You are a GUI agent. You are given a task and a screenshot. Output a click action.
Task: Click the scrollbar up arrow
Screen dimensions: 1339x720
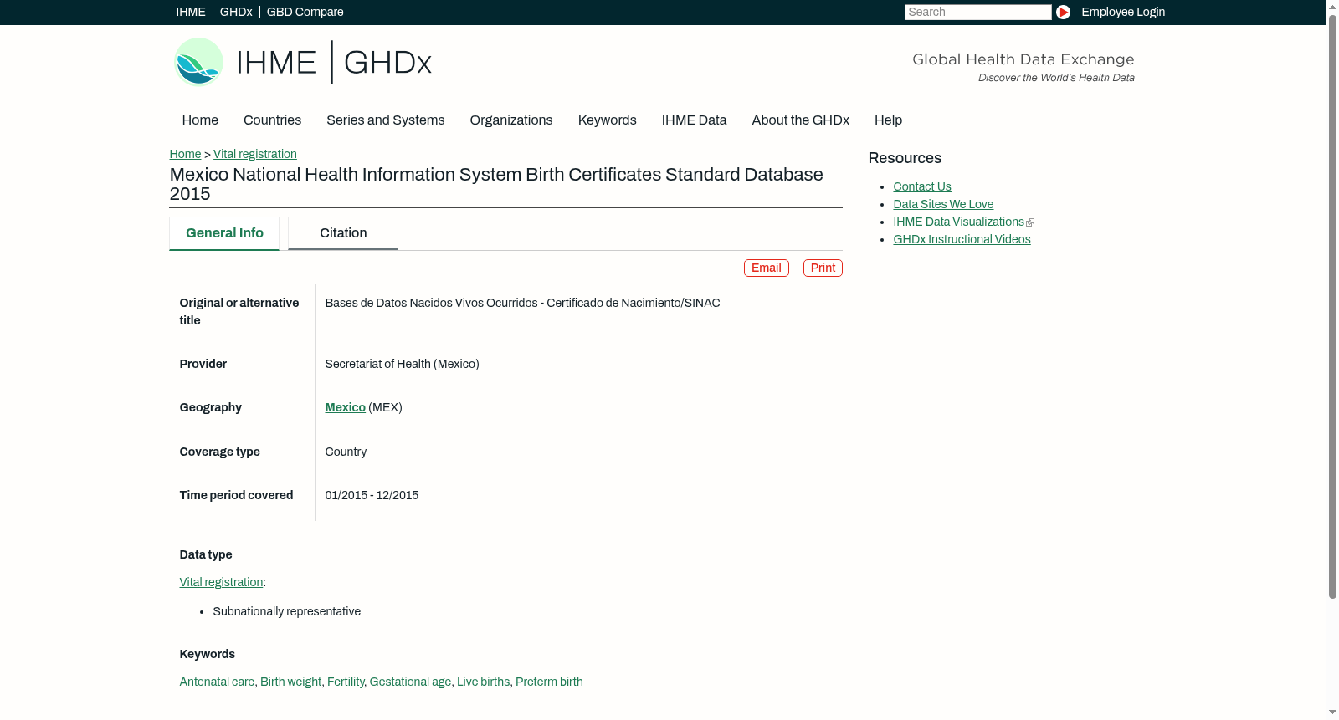[1332, 6]
